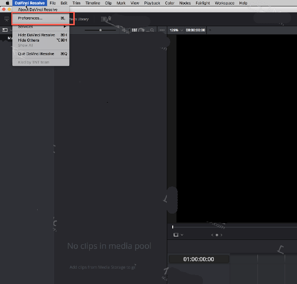Open media pool search
This screenshot has height=284, width=297.
click(x=152, y=30)
